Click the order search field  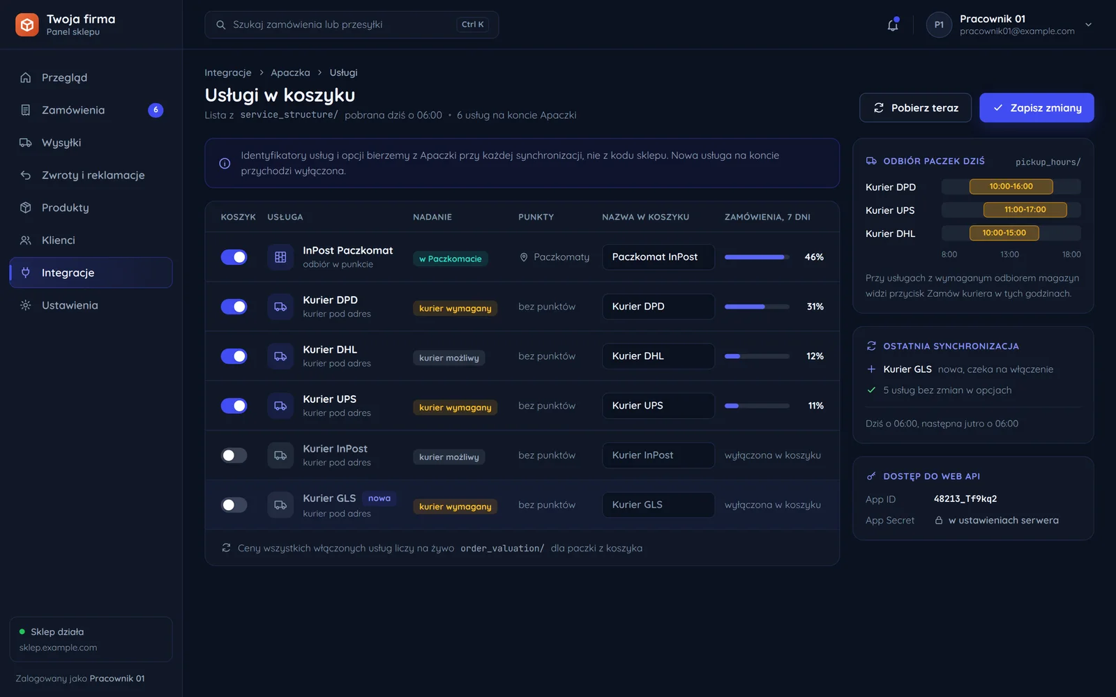(352, 24)
